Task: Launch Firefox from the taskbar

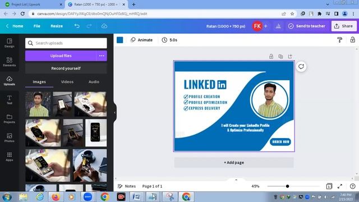Action: (x=56, y=197)
